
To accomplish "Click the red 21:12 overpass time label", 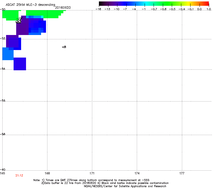I will [x=19, y=176].
